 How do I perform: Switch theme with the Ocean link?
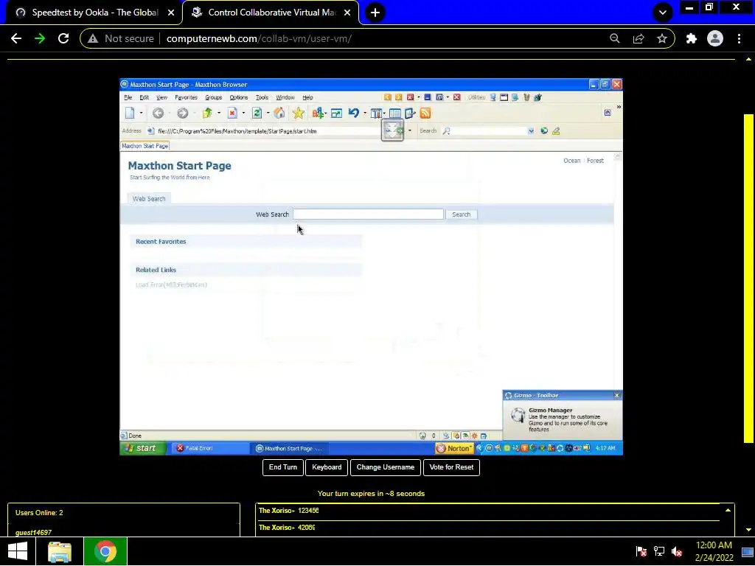coord(572,161)
